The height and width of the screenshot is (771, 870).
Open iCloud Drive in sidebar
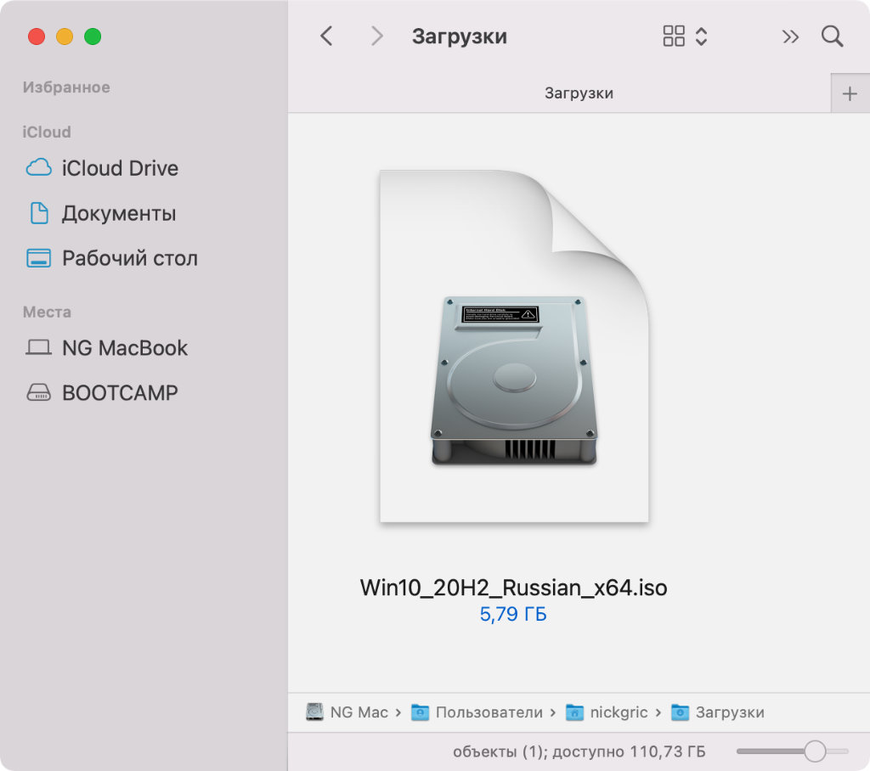pos(119,168)
